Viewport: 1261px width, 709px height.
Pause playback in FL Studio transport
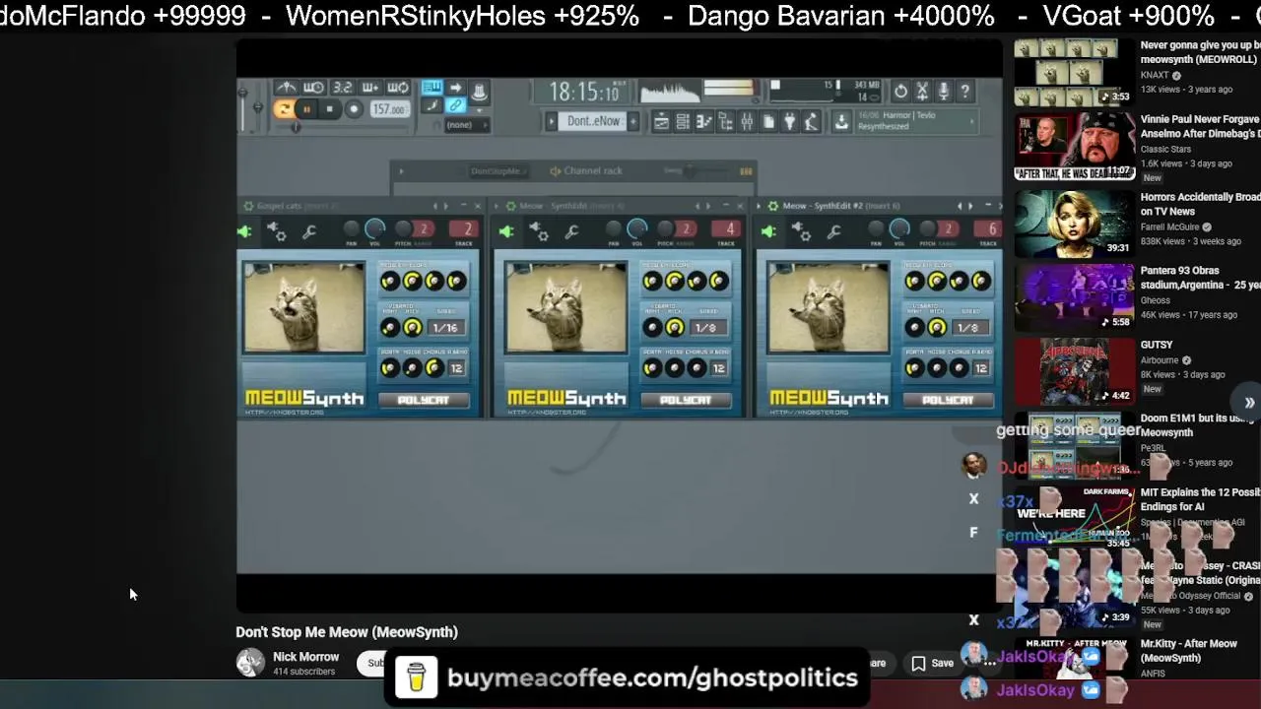[306, 109]
